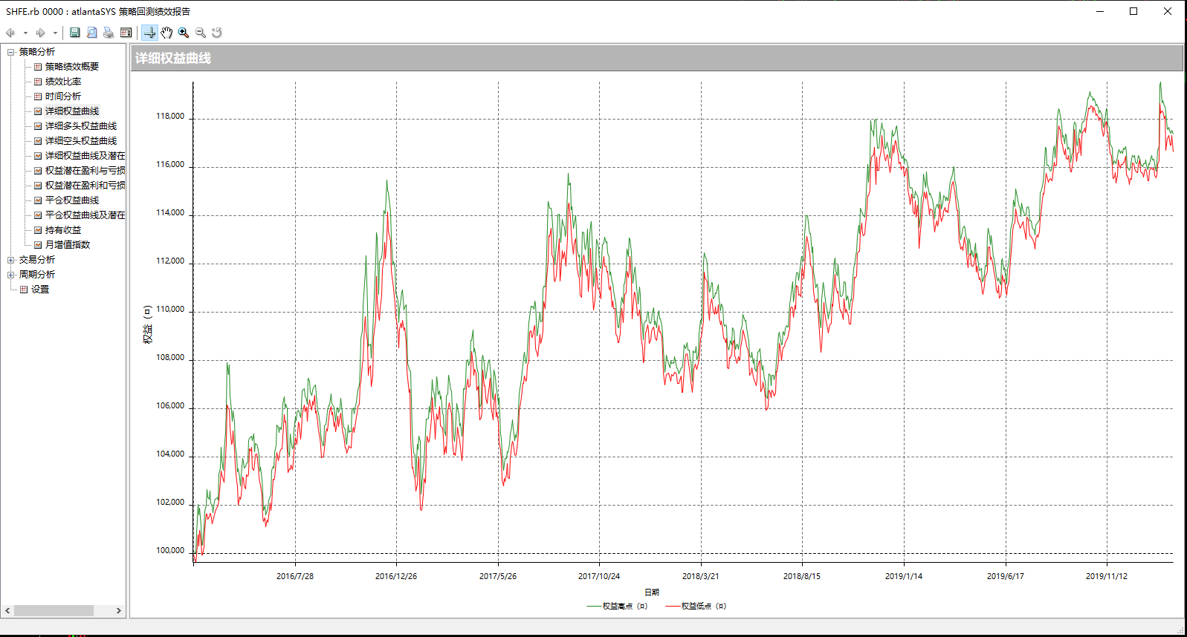Select the hand pan tool
Screen dimensions: 1187x637
(166, 33)
